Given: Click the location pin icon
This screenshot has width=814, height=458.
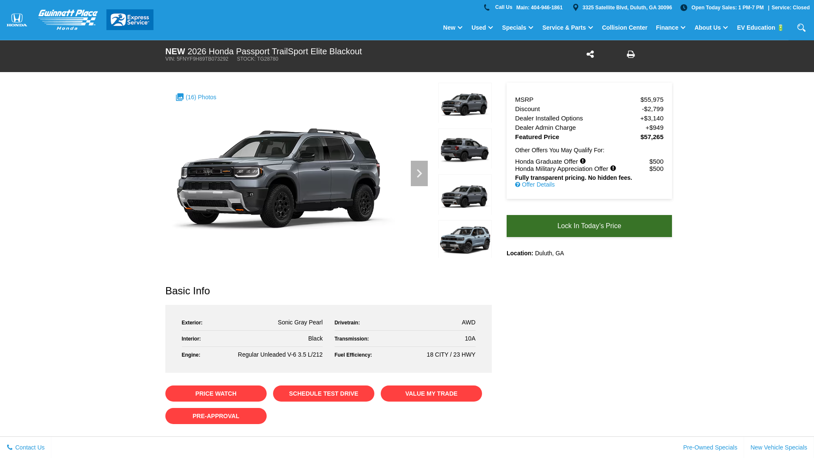Looking at the screenshot, I should 576,7.
